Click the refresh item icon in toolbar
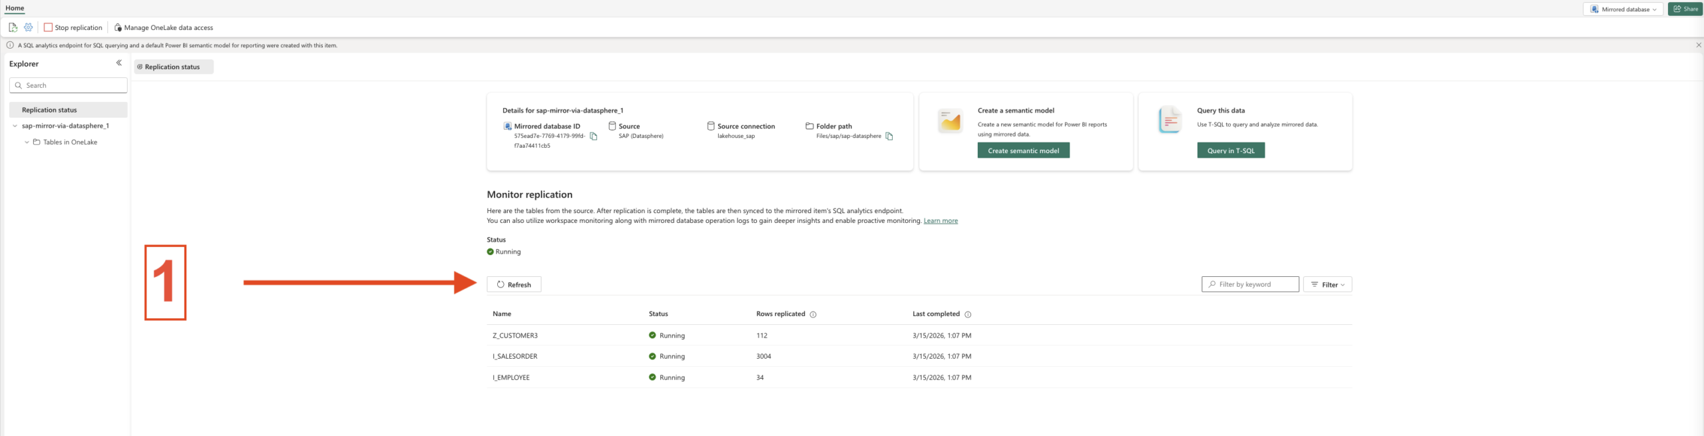 point(13,27)
